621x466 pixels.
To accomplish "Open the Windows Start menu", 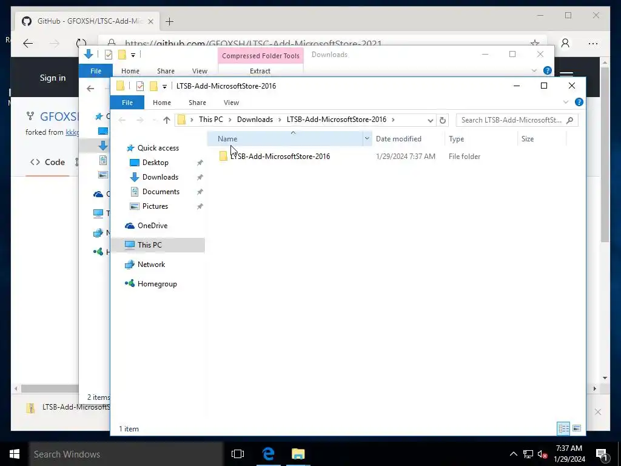I will point(15,454).
